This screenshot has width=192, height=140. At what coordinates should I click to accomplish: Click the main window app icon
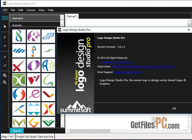point(5,4)
